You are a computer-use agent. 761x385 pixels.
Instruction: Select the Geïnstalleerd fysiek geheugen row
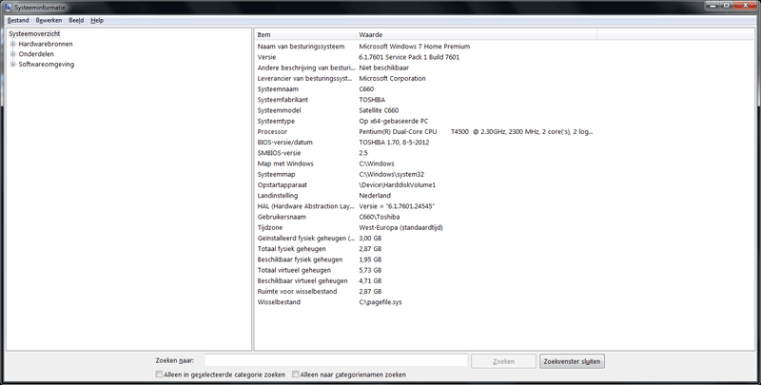pyautogui.click(x=425, y=239)
